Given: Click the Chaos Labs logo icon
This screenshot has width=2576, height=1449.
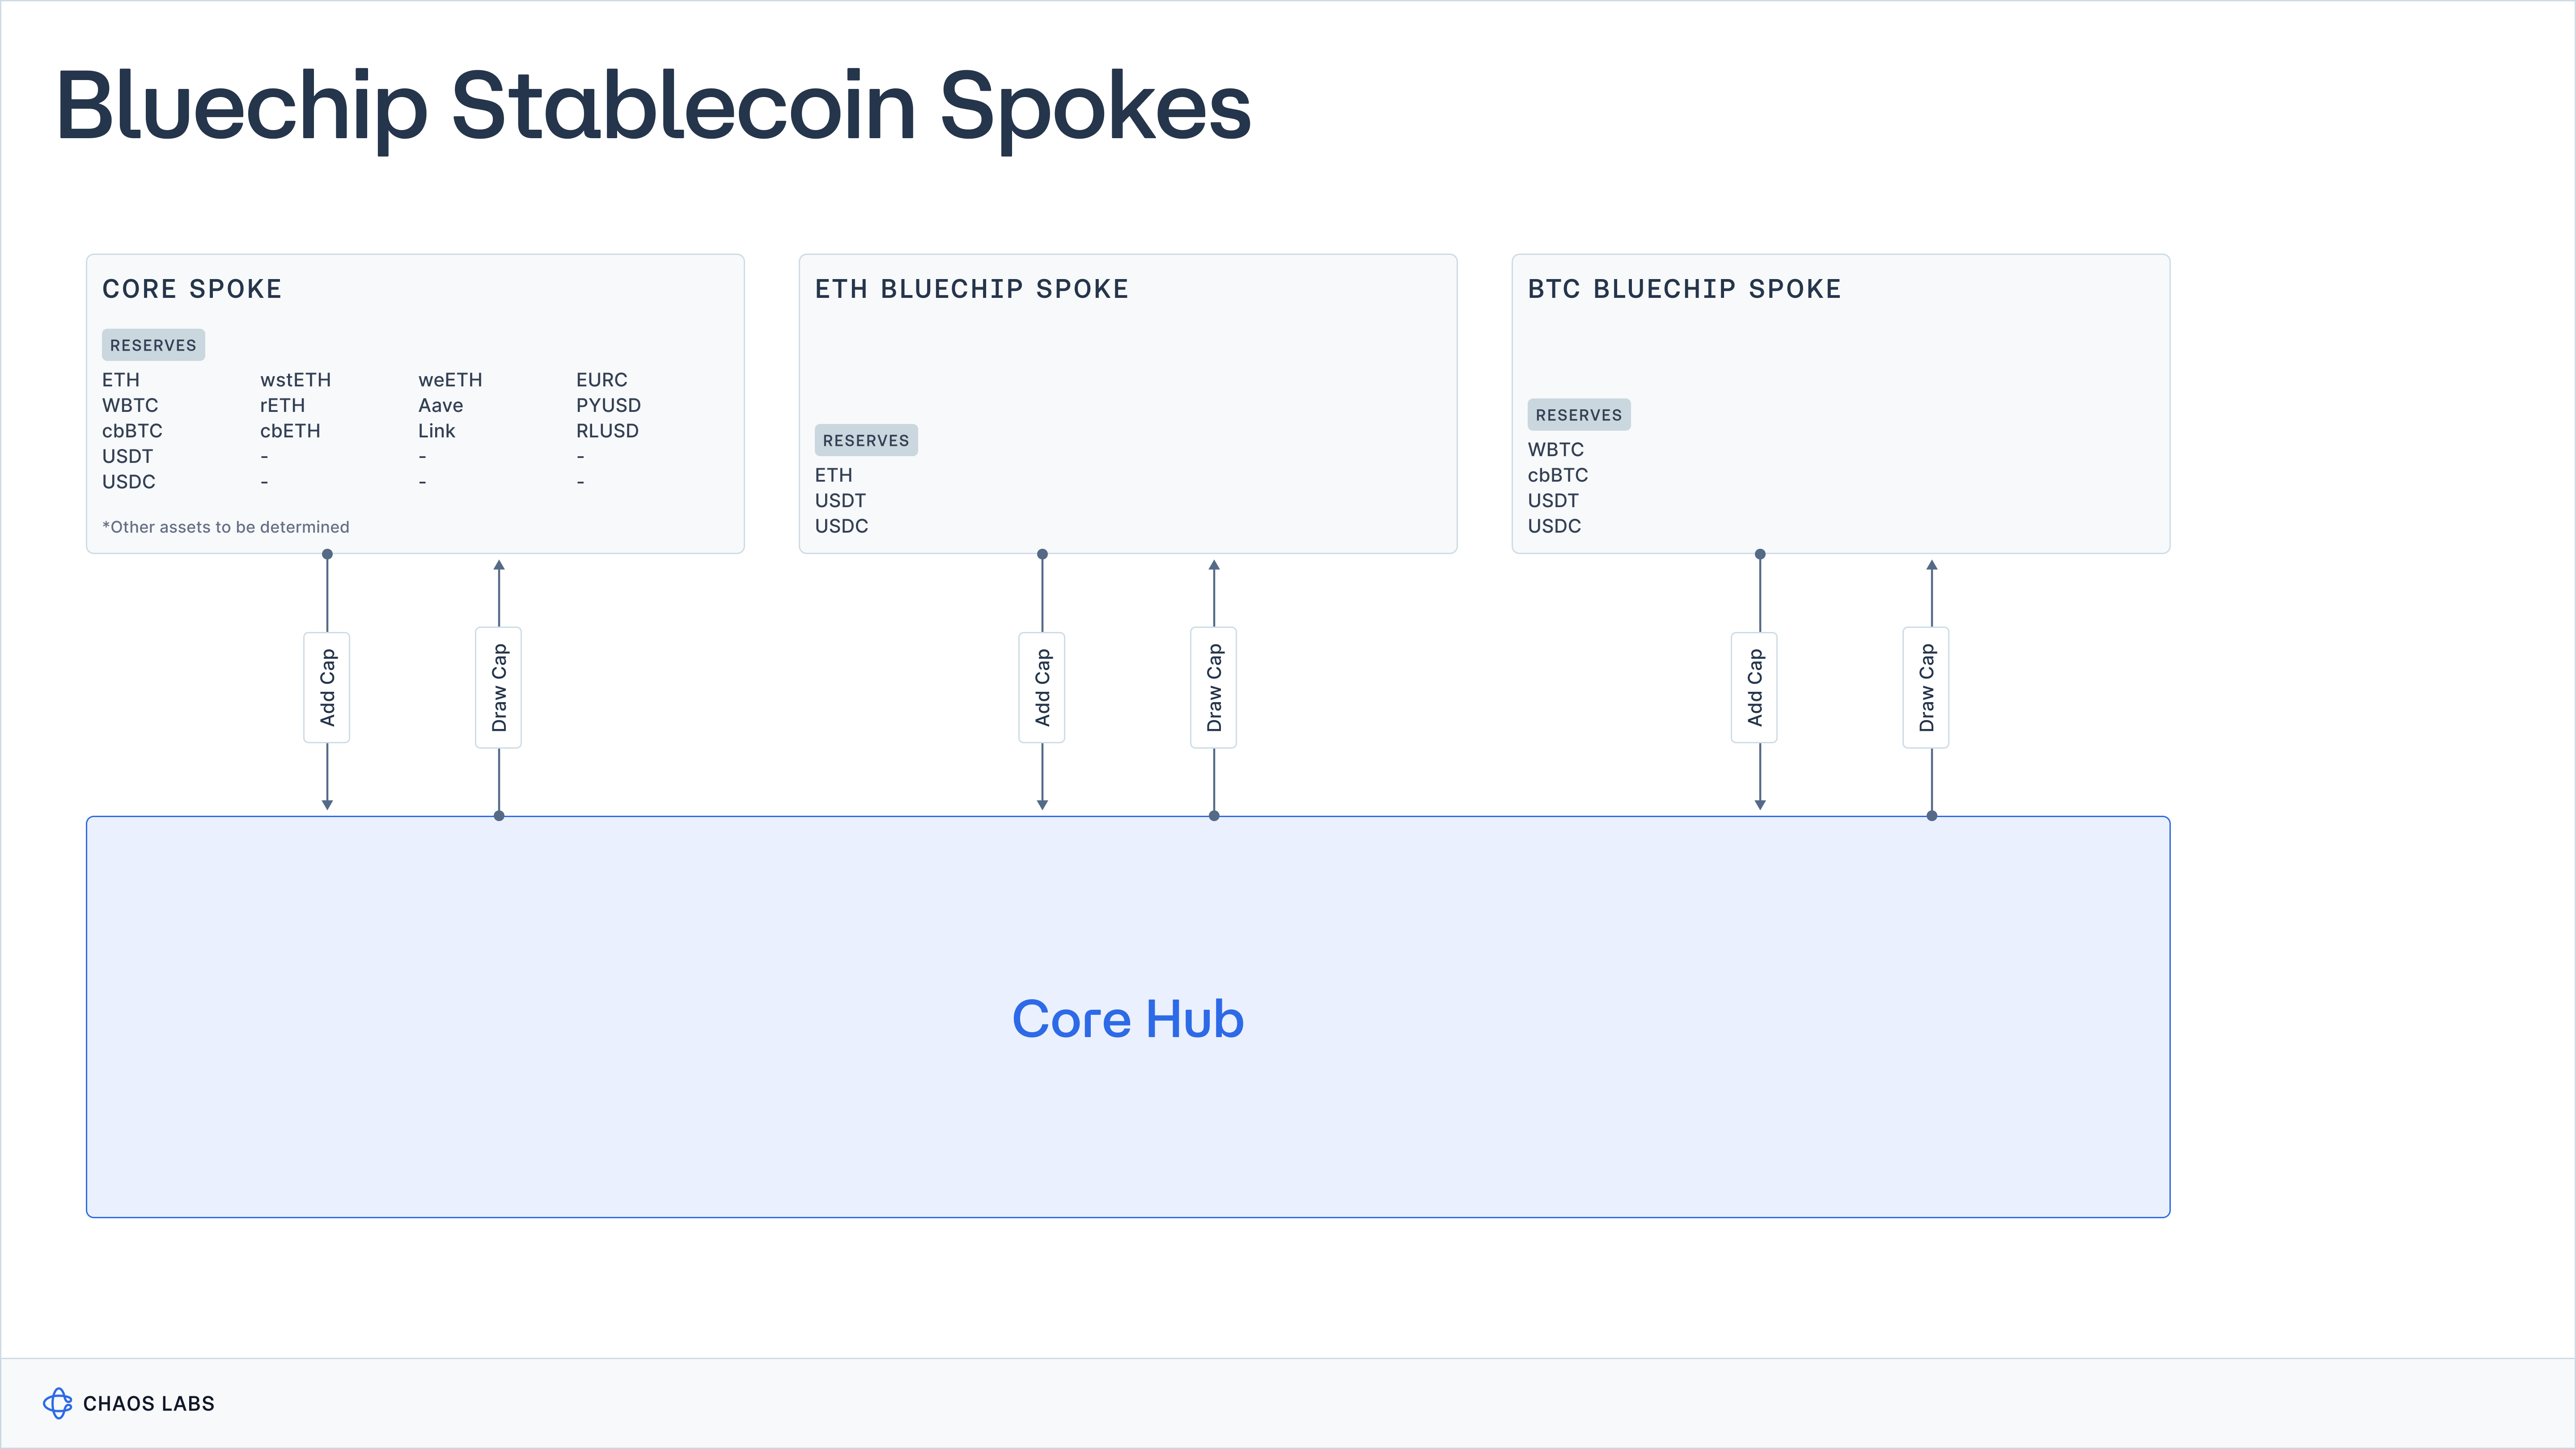Looking at the screenshot, I should point(57,1403).
